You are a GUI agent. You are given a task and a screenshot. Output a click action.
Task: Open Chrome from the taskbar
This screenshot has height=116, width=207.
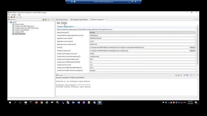coord(42,102)
